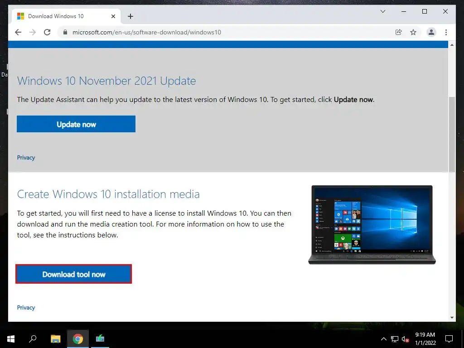Screen dimensions: 464x348
Task: Click the Chrome taskbar icon
Action: (x=78, y=339)
